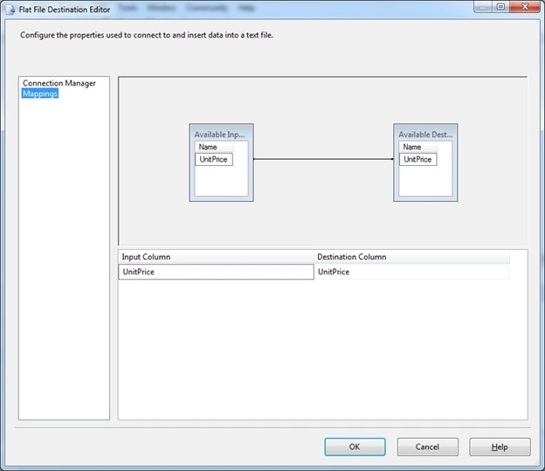Click the Cancel button

click(x=427, y=447)
